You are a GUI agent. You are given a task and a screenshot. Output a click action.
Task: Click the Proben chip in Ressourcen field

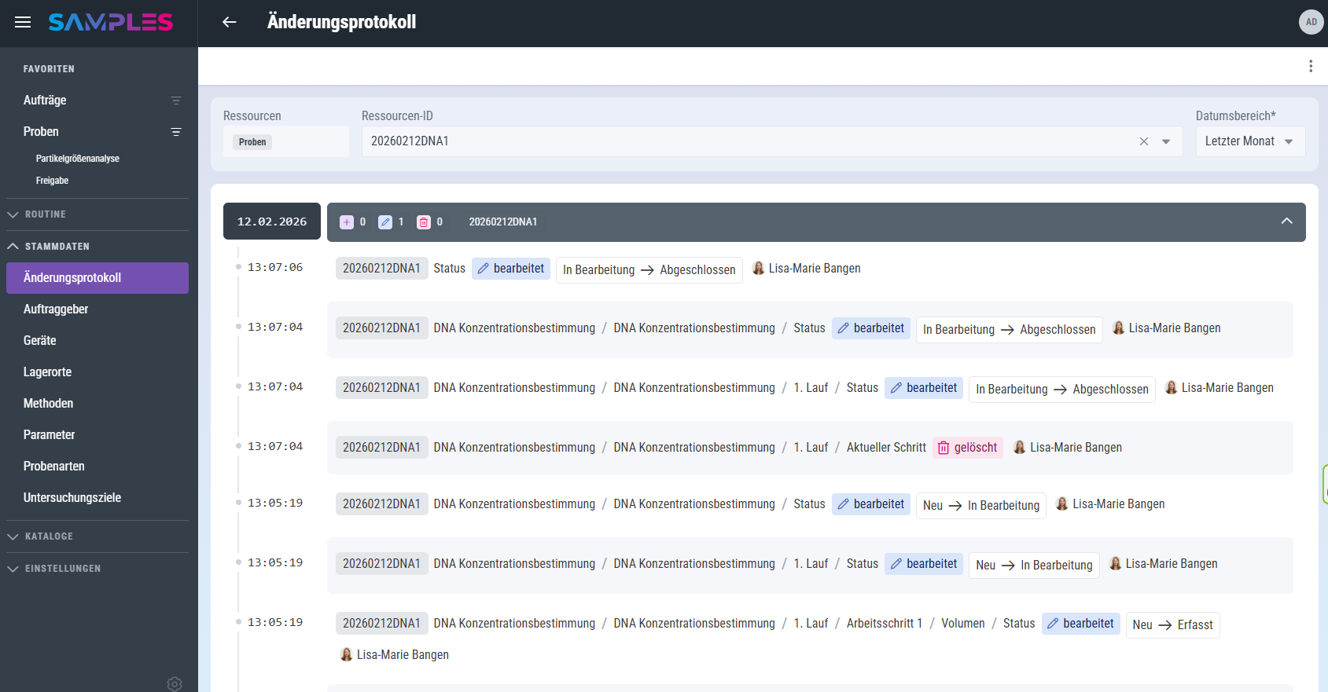252,142
